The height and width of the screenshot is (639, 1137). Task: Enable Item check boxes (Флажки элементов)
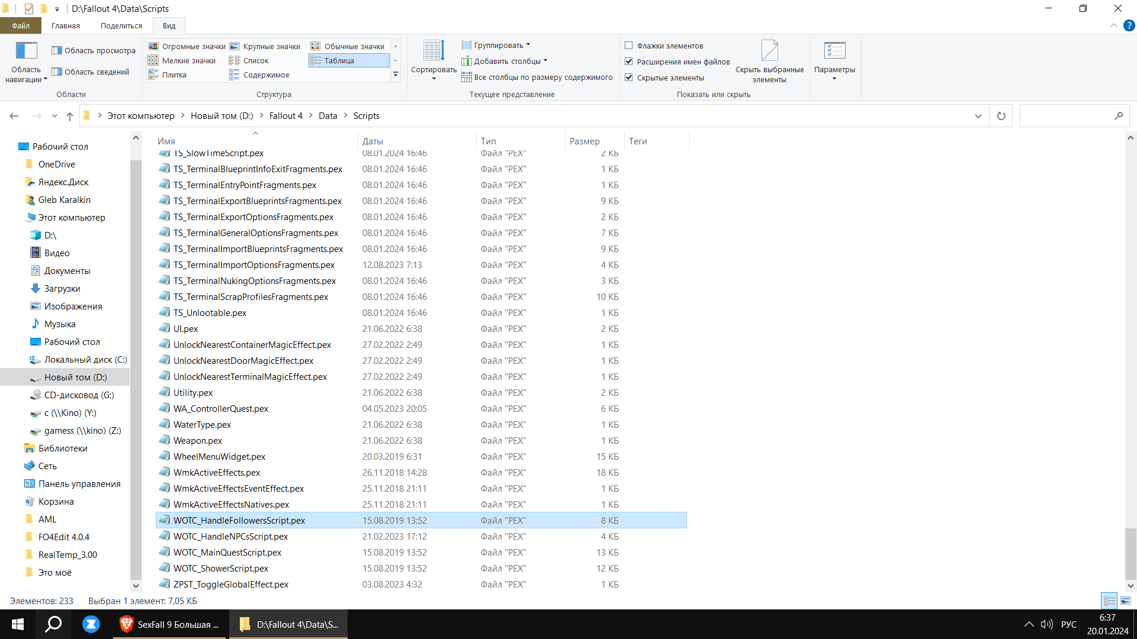tap(629, 46)
